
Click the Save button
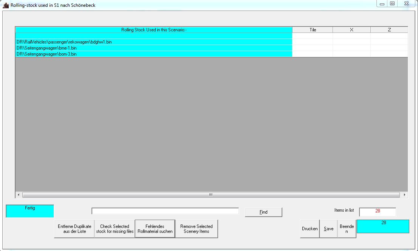pyautogui.click(x=328, y=229)
